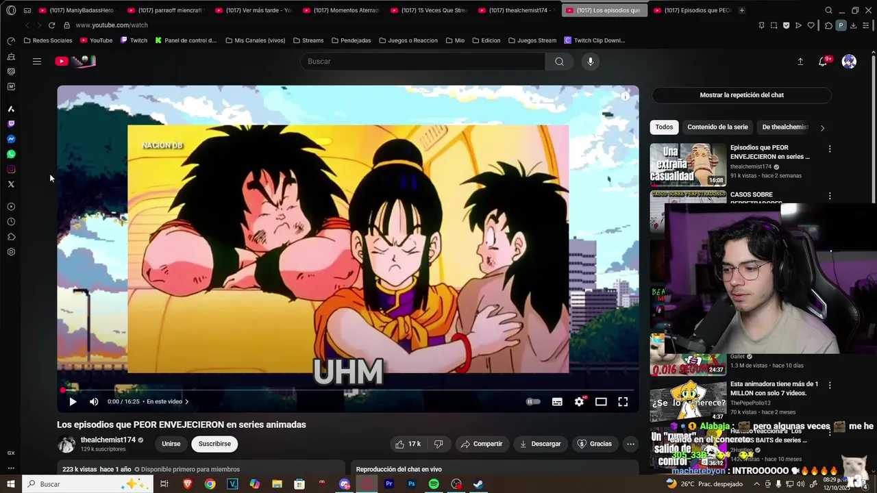Image resolution: width=877 pixels, height=493 pixels.
Task: Open Spotify from the Windows taskbar
Action: (434, 484)
